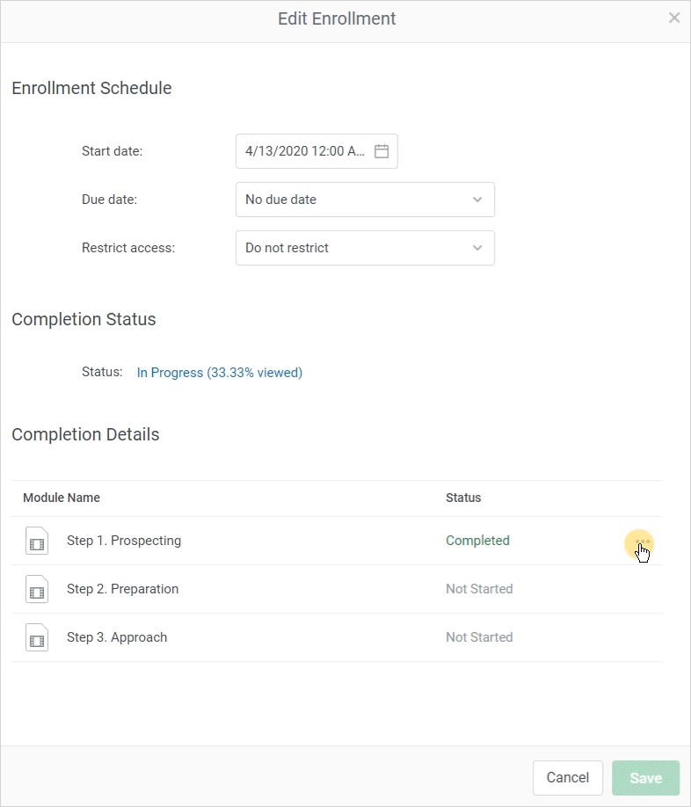Click the Completed status for Prospecting
Image resolution: width=691 pixels, height=807 pixels.
(477, 541)
